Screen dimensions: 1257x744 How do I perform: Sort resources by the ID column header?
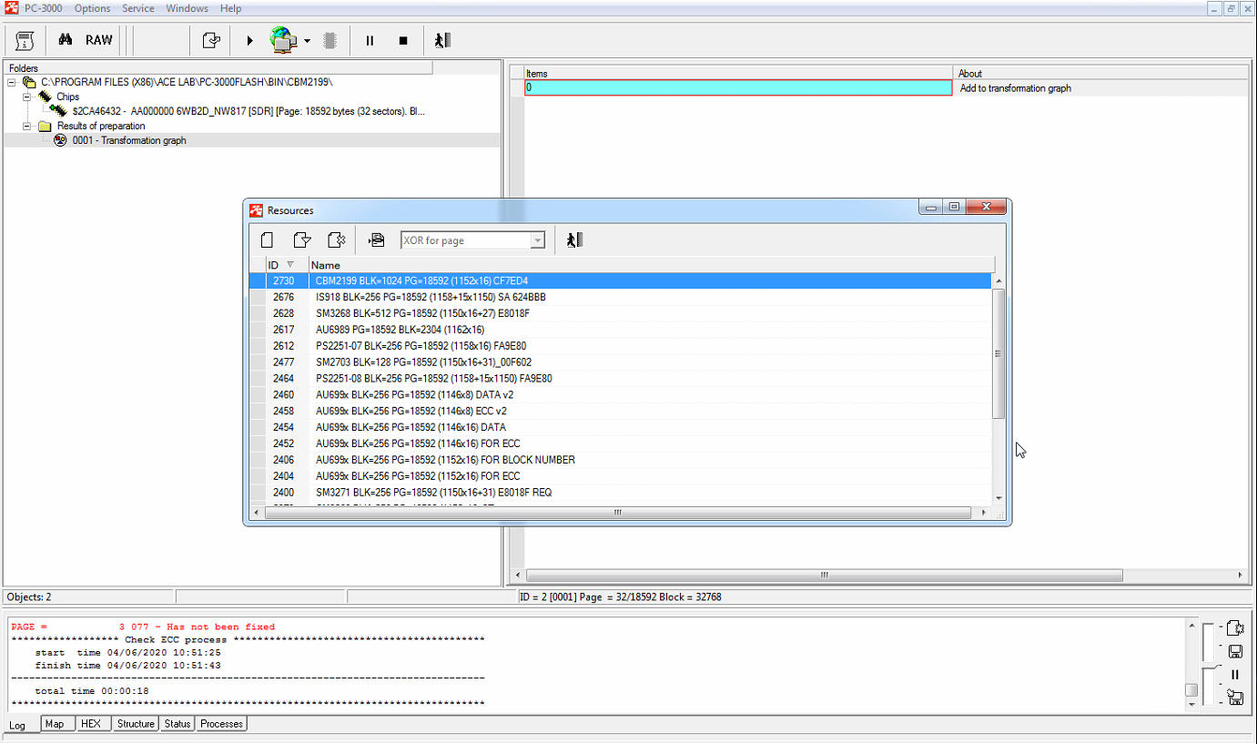coord(279,265)
